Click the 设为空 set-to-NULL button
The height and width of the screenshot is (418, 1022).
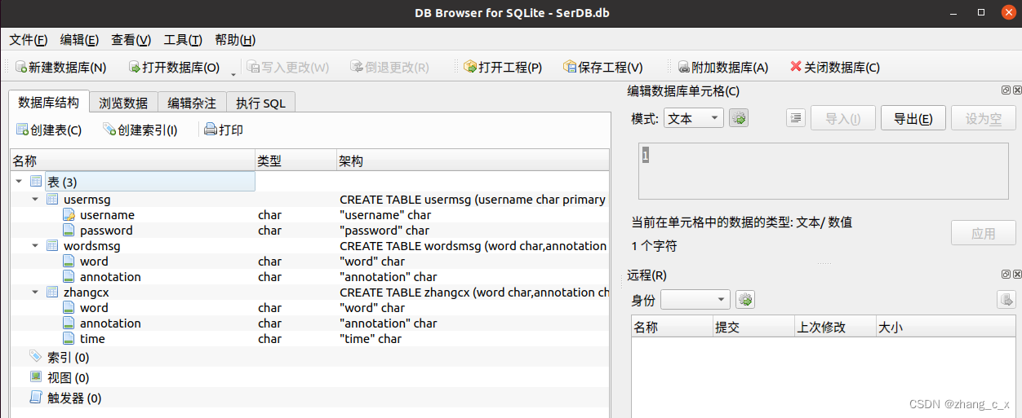coord(984,118)
